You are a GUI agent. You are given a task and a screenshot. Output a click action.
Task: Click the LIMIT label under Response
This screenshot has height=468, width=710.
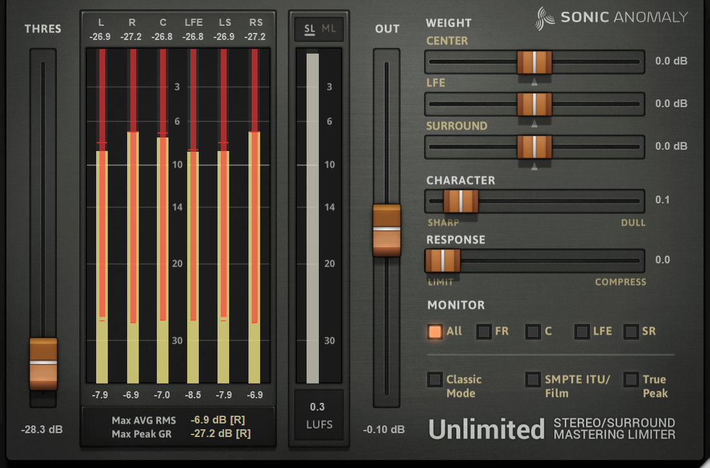[441, 282]
